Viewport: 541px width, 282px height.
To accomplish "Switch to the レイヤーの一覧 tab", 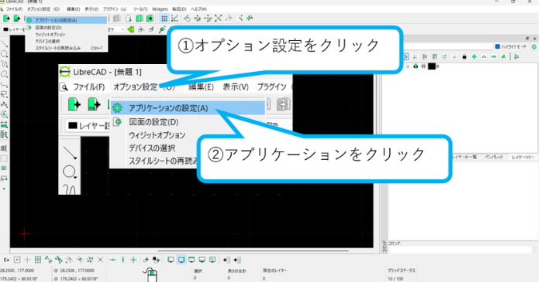I will (464, 157).
